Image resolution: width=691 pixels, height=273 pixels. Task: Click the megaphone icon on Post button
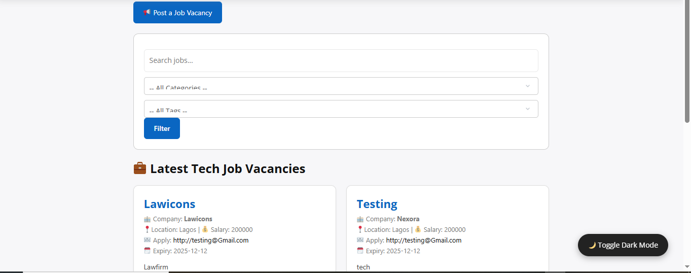point(147,12)
